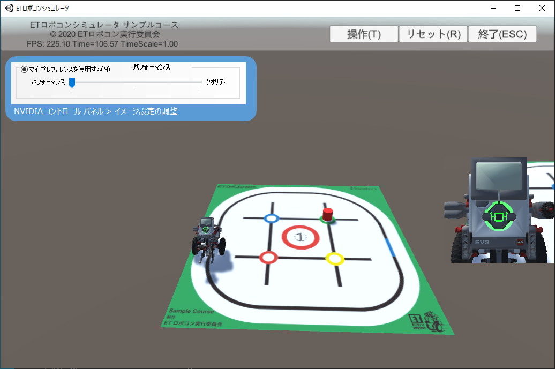Viewport: 555px width, 369px height.
Task: Click the NVIDIA コントロール パネル caption text
Action: coord(95,111)
